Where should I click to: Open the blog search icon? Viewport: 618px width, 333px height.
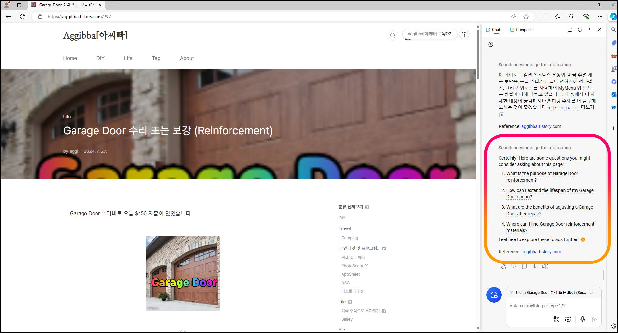[393, 35]
